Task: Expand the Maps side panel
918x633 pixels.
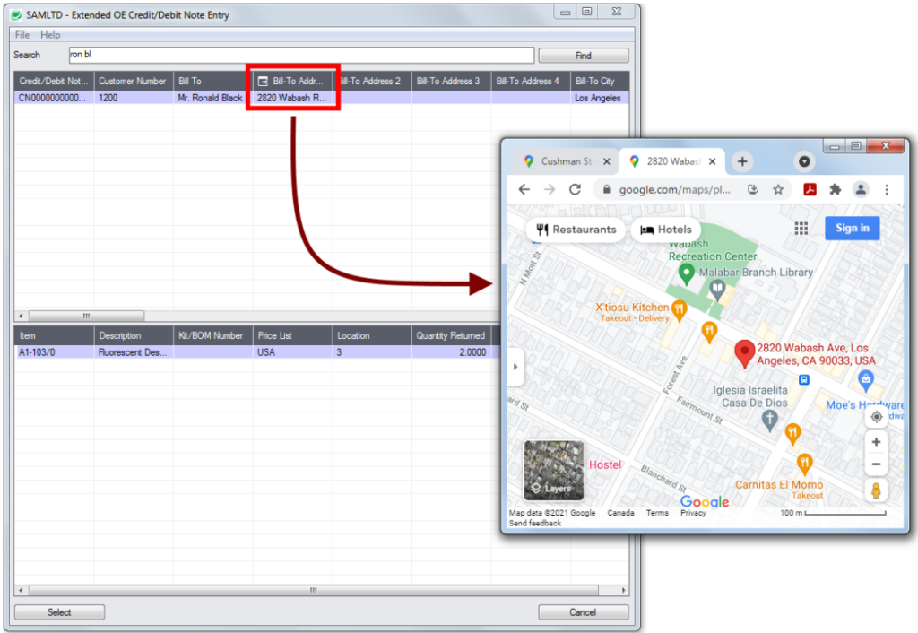Action: coord(515,367)
